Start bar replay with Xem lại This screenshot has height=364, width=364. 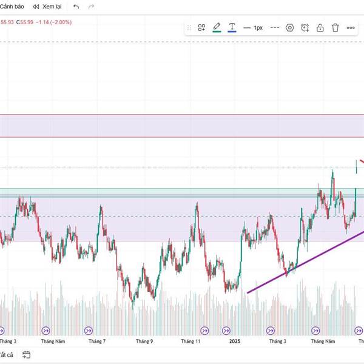tap(47, 7)
